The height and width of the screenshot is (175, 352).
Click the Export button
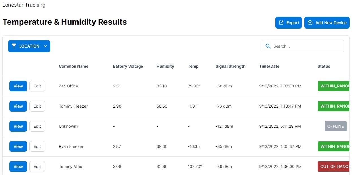point(289,23)
